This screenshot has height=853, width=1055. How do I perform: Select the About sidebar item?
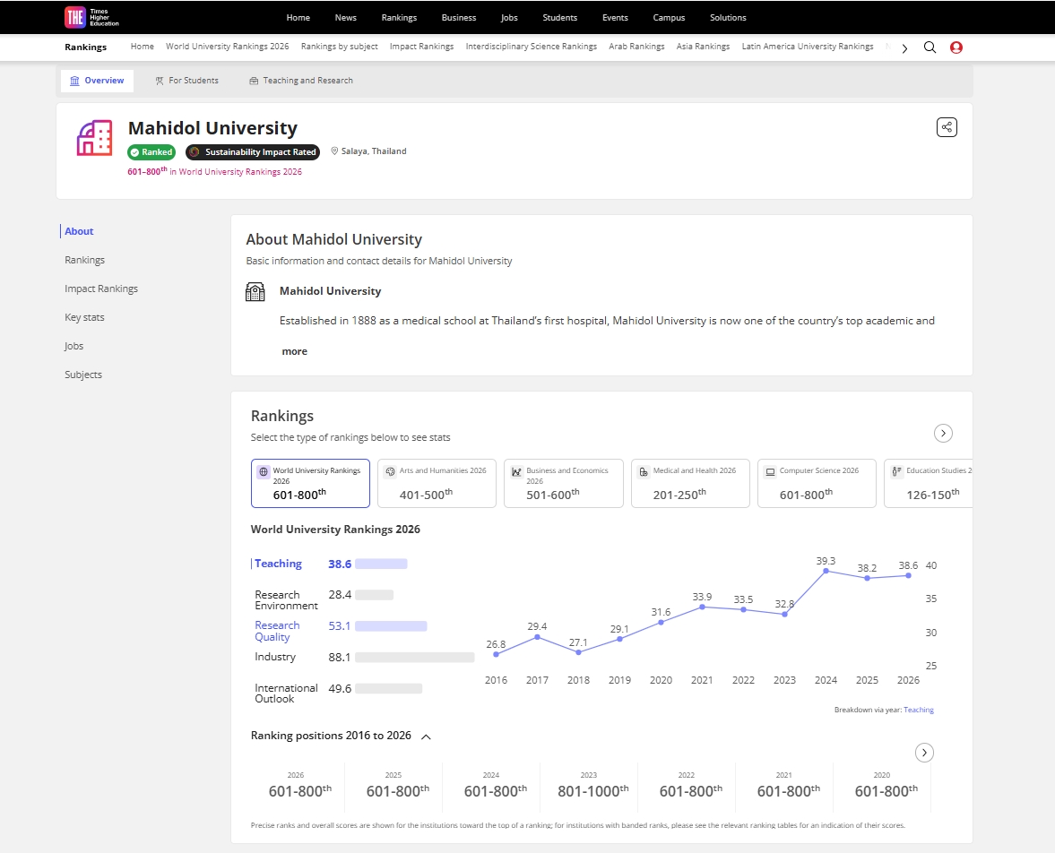[x=79, y=231]
